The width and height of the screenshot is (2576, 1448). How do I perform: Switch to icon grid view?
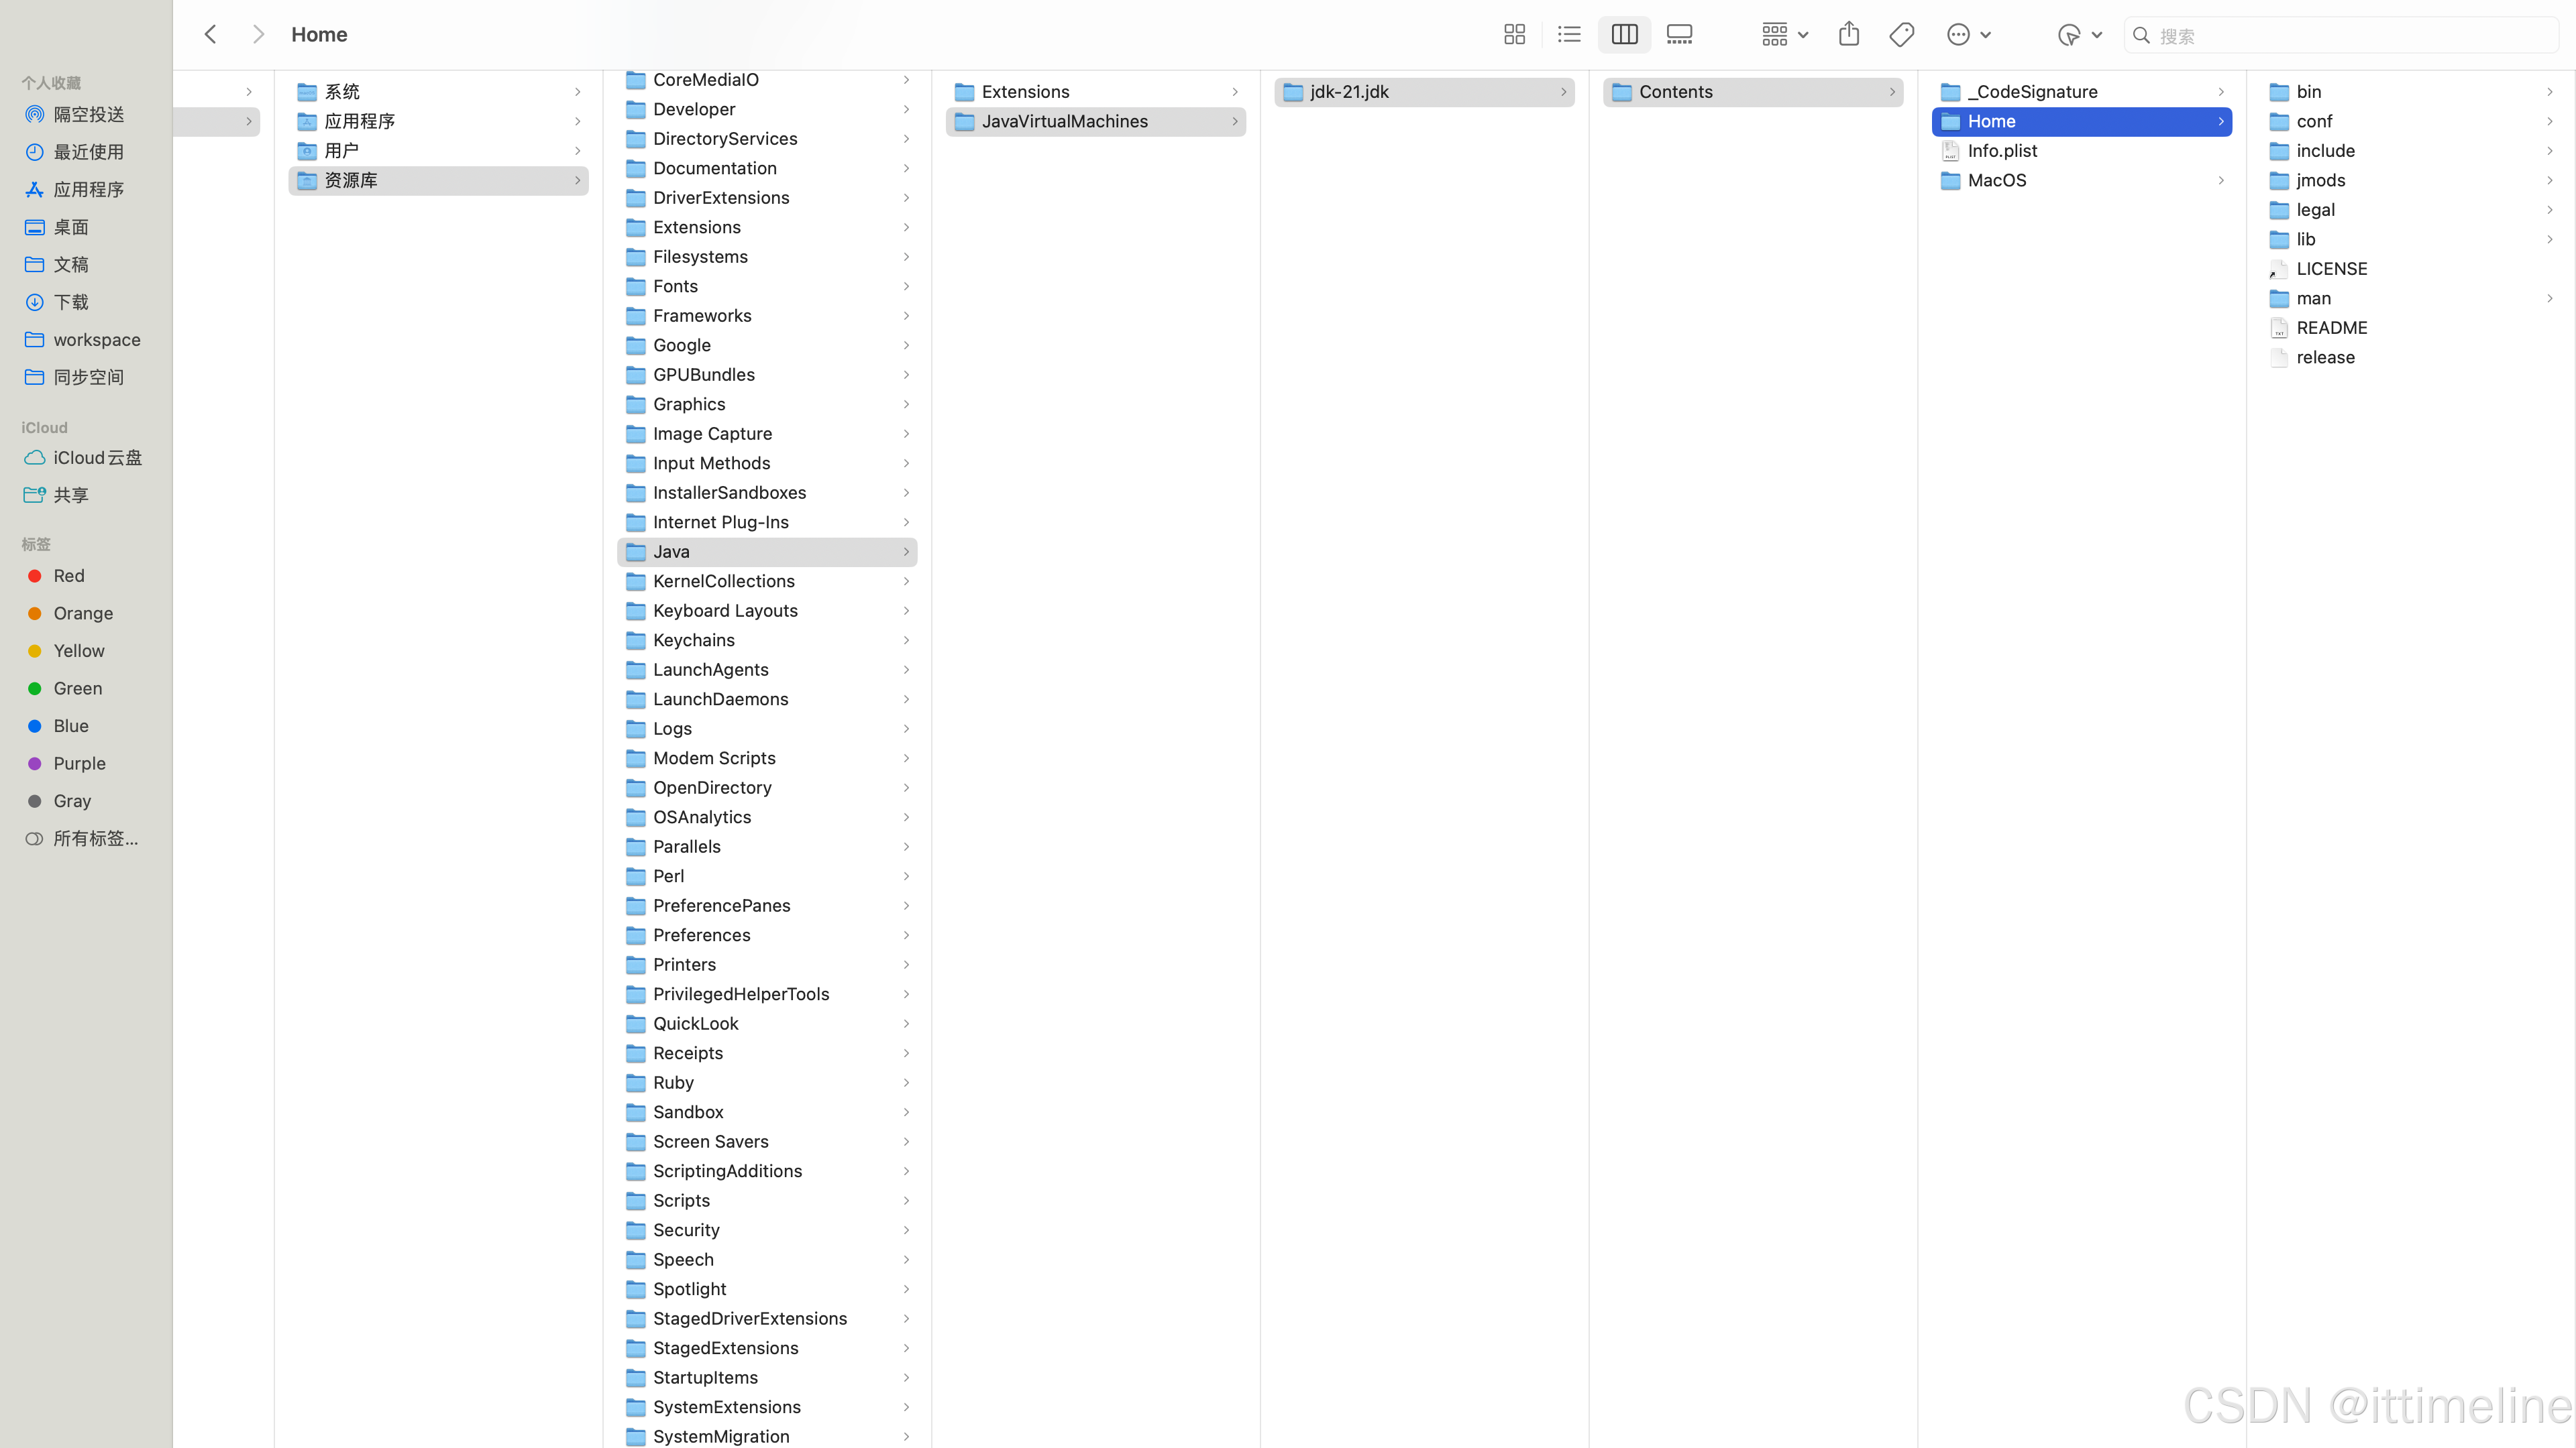click(x=1514, y=35)
